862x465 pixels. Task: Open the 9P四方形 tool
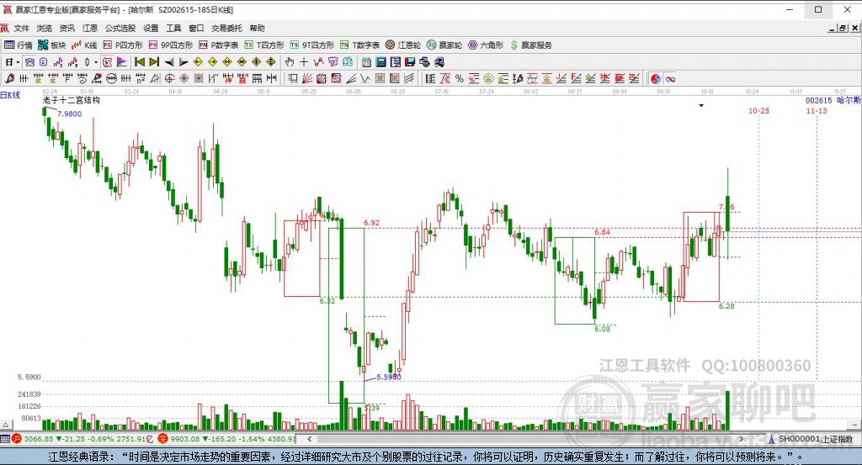pos(170,45)
